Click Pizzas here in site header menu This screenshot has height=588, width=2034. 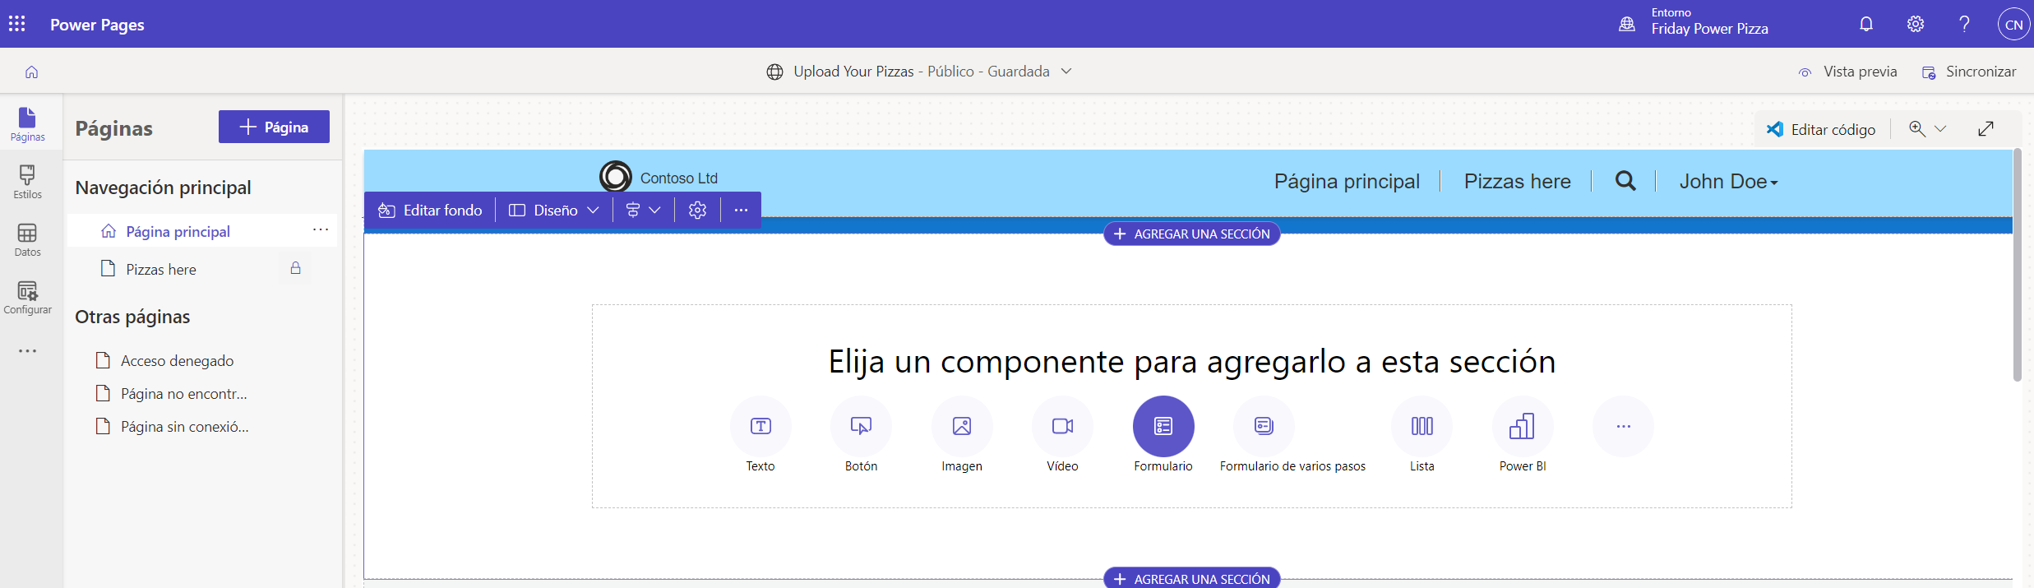point(1517,181)
